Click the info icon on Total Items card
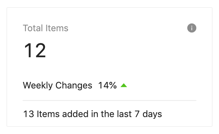 tap(192, 28)
